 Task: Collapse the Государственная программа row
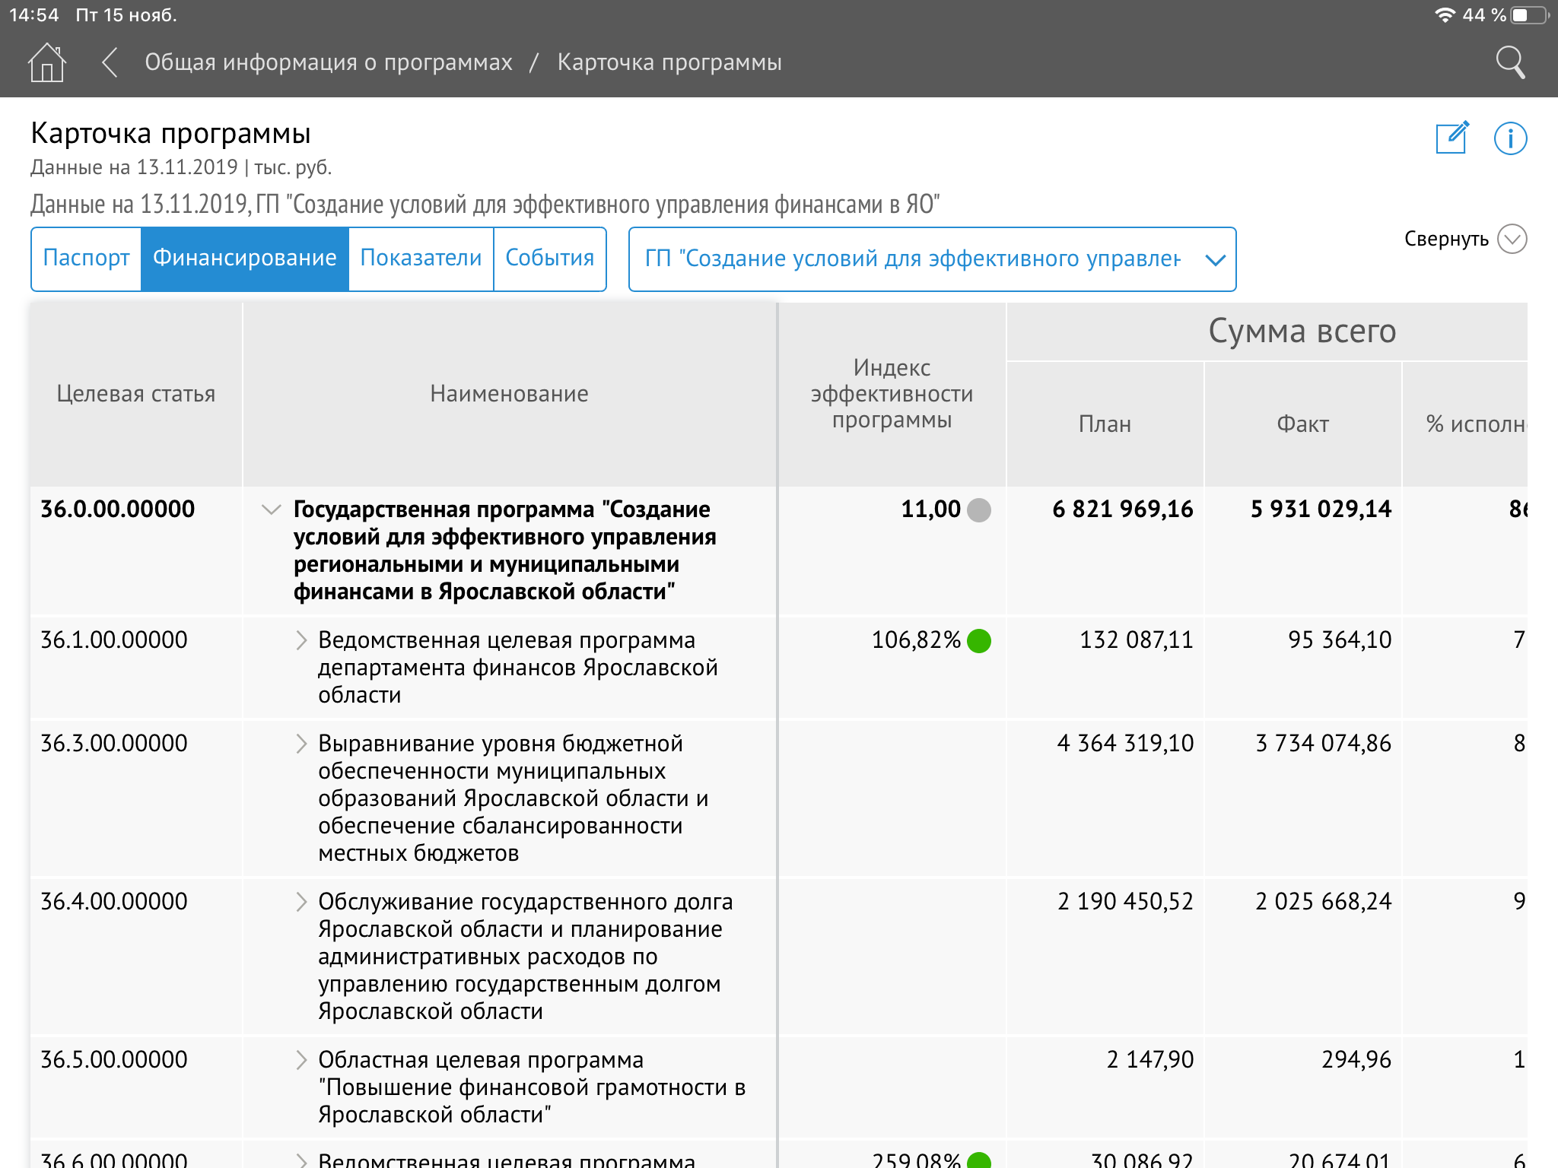(271, 509)
